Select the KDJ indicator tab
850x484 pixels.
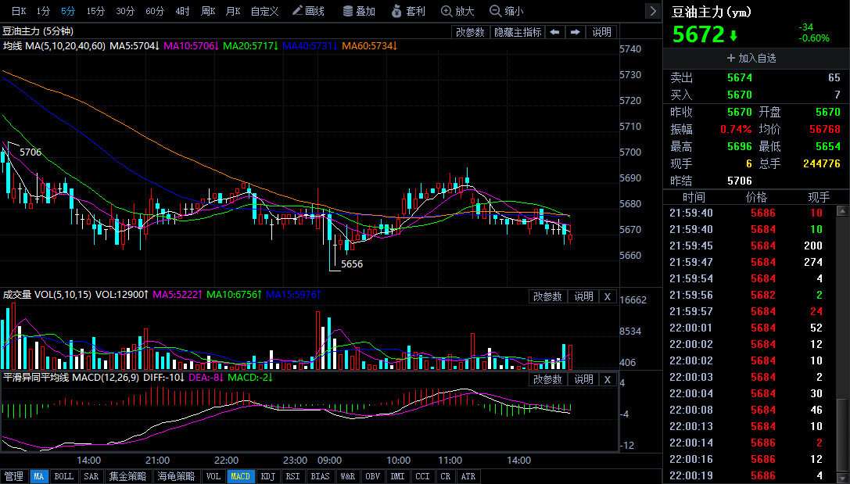(x=267, y=476)
